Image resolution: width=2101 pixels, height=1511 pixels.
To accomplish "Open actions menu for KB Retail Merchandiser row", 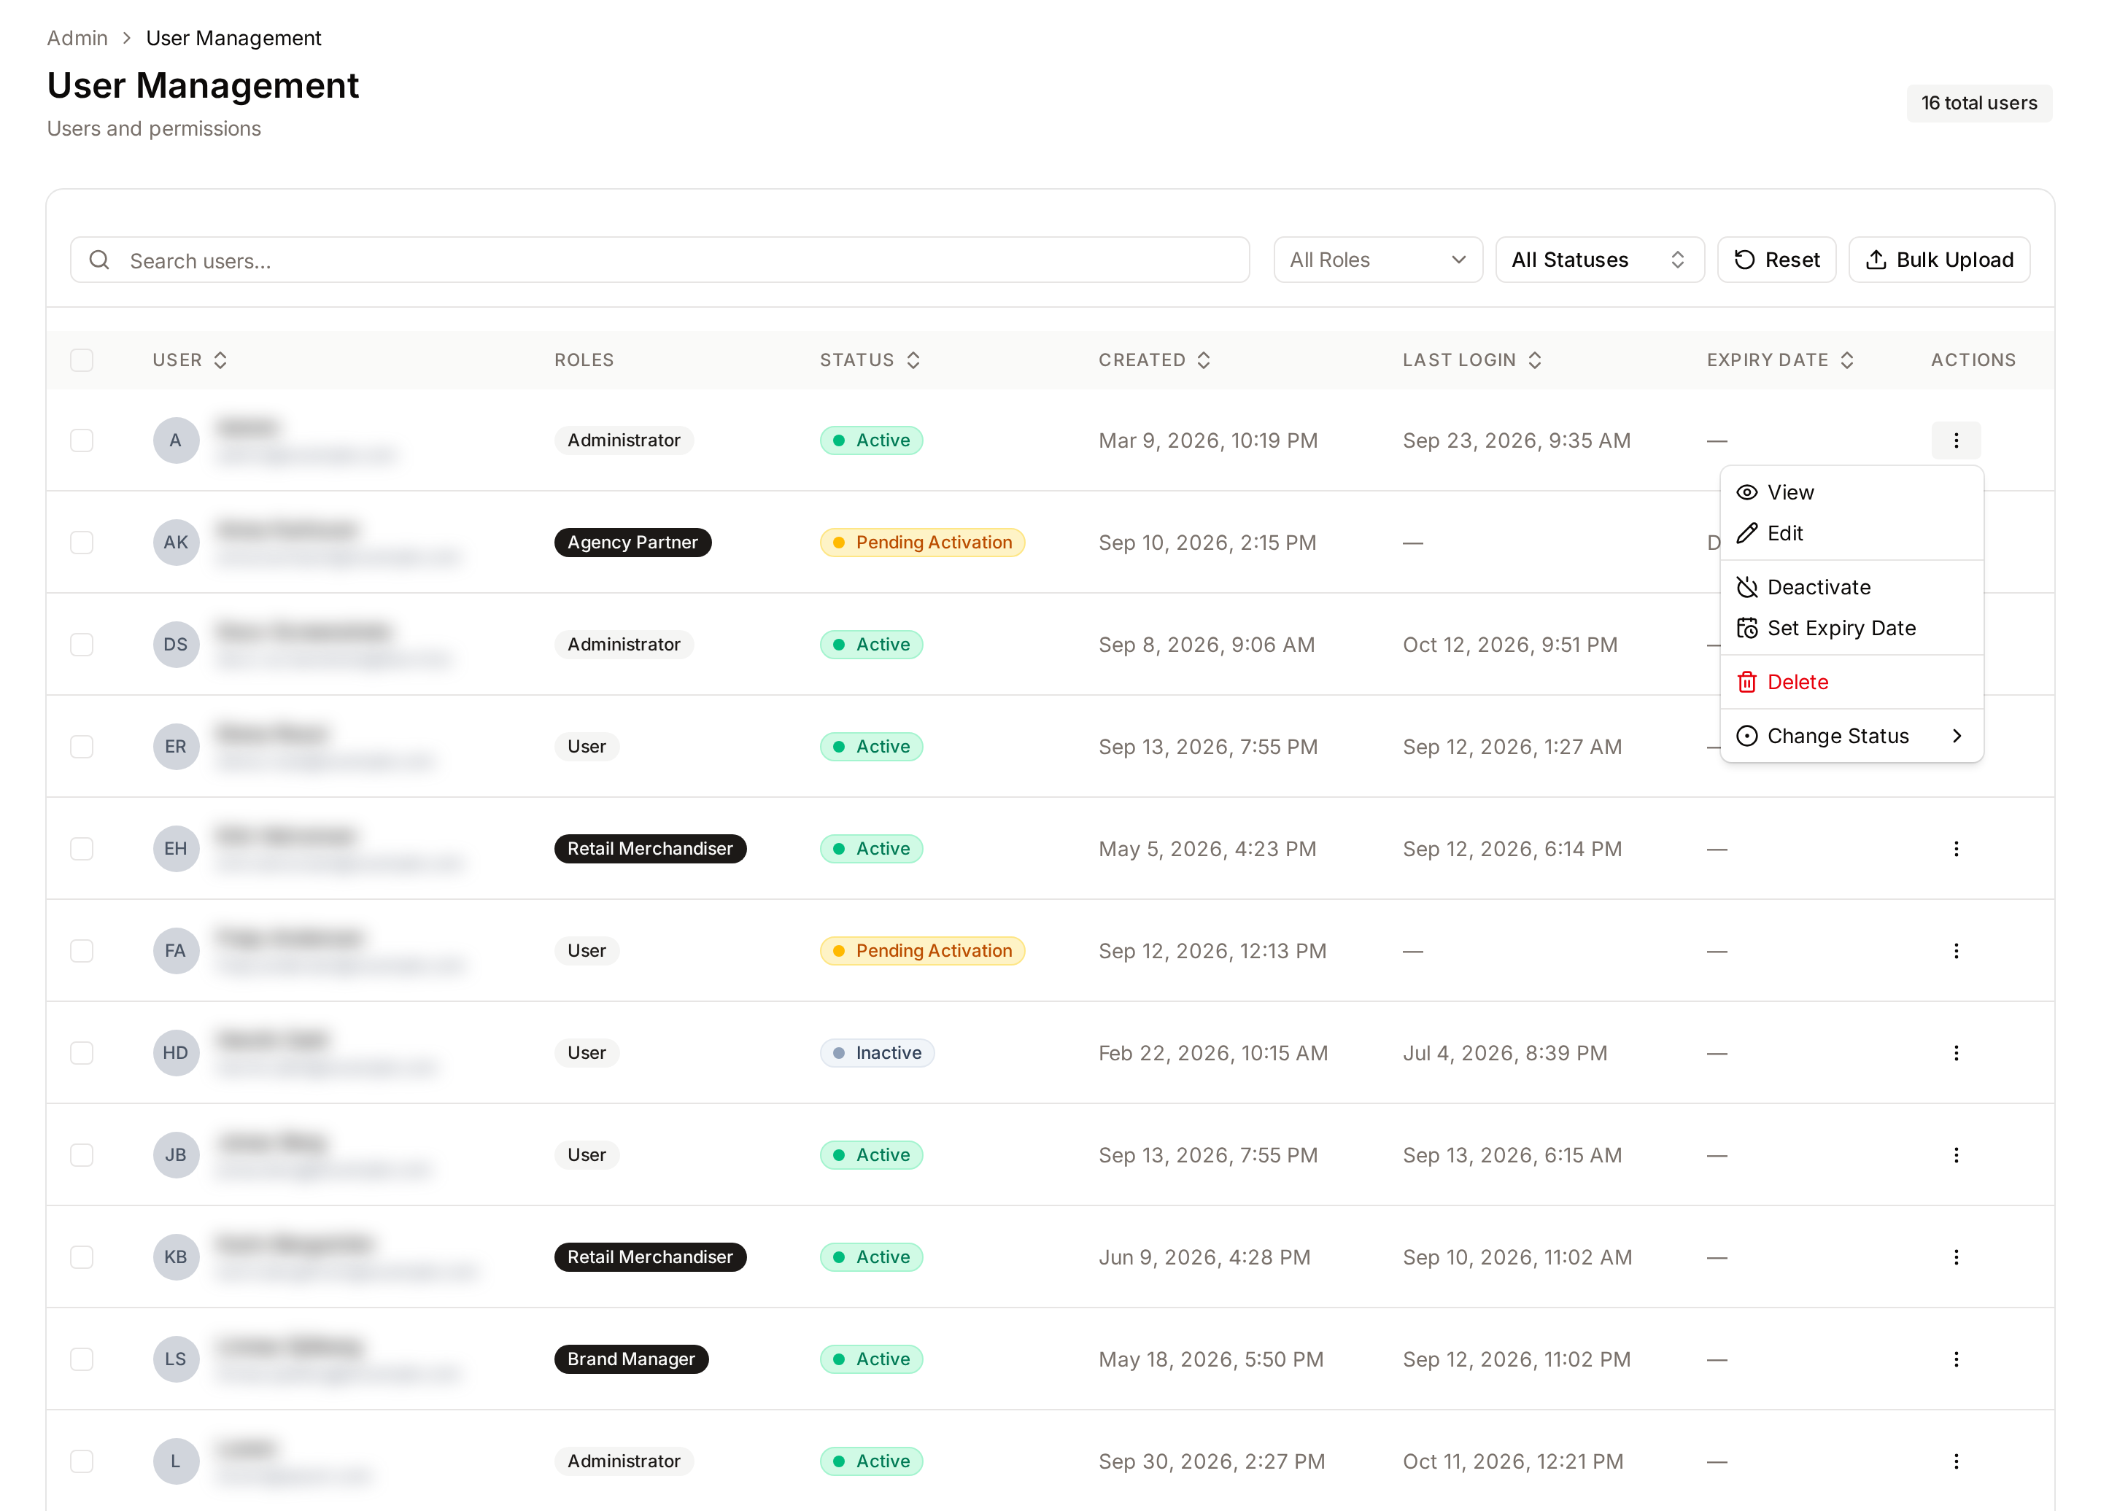I will 1956,1256.
